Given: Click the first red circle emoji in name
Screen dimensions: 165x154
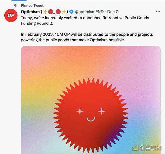Looking at the screenshot, I should click(x=51, y=12).
